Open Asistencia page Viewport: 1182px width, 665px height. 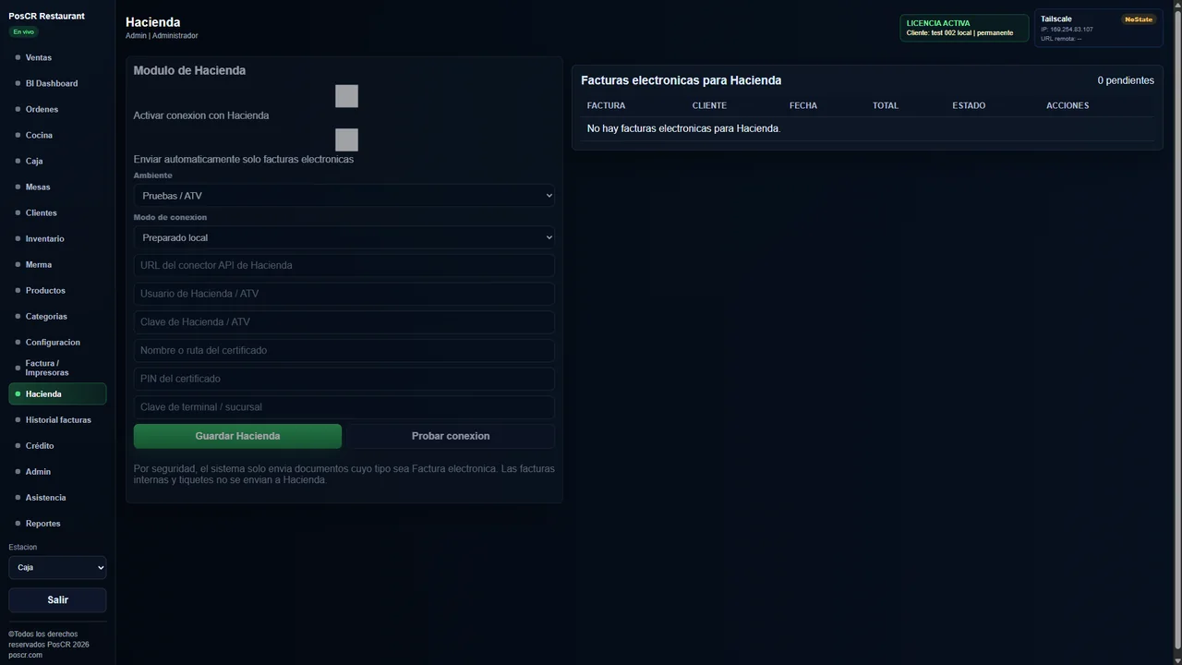(57, 497)
